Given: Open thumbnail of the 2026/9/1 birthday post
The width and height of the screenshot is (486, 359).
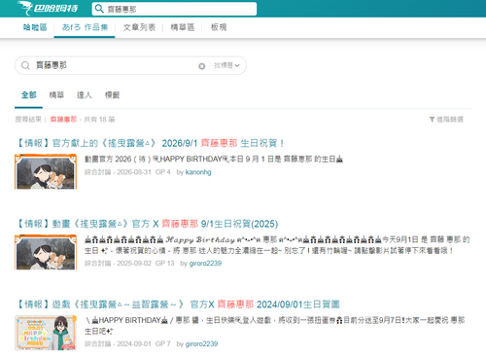Looking at the screenshot, I should point(46,171).
